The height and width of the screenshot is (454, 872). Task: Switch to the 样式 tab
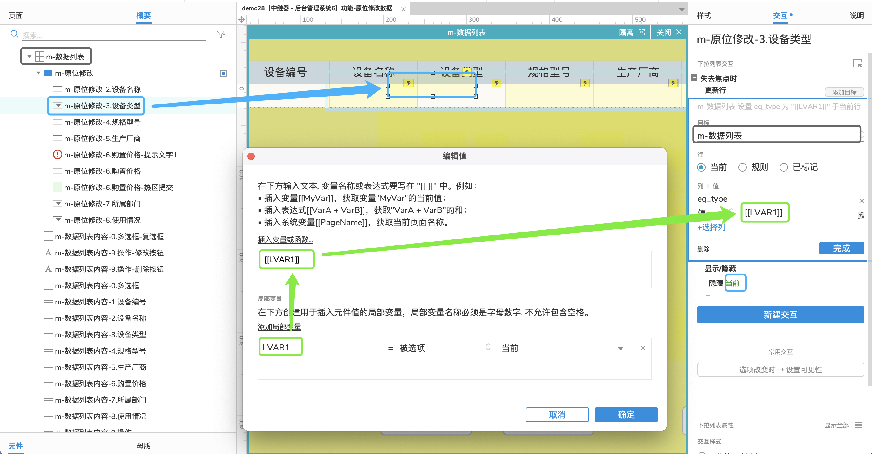click(x=703, y=15)
